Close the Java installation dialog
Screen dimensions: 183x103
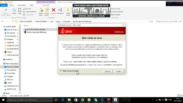tap(124, 25)
